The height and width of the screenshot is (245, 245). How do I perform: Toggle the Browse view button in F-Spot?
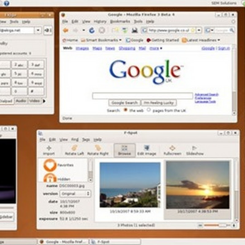(124, 150)
